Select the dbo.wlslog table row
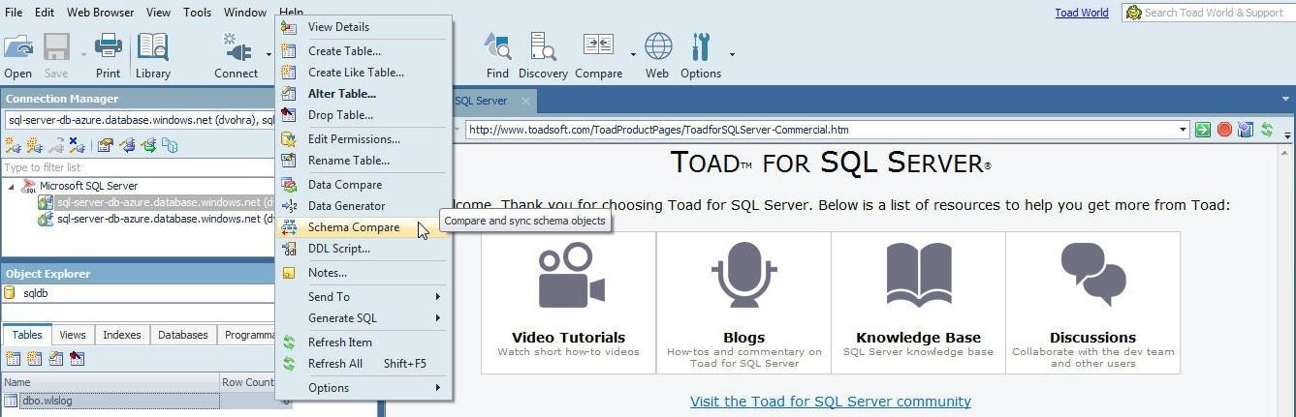1296x417 pixels. coord(139,401)
